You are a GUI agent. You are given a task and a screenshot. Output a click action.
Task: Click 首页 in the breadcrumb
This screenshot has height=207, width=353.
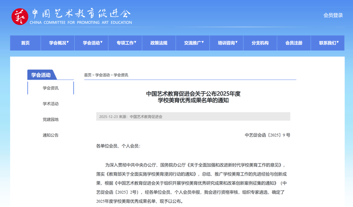pos(88,75)
